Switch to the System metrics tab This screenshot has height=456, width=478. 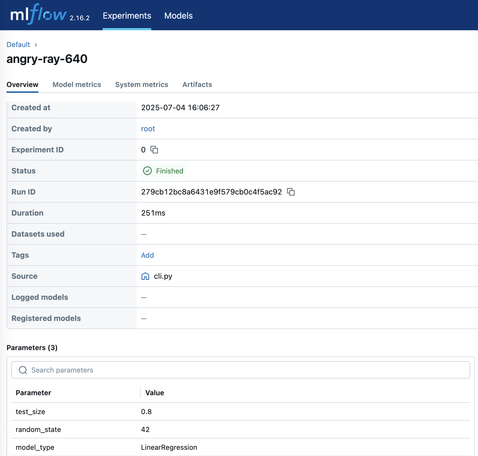pyautogui.click(x=142, y=85)
